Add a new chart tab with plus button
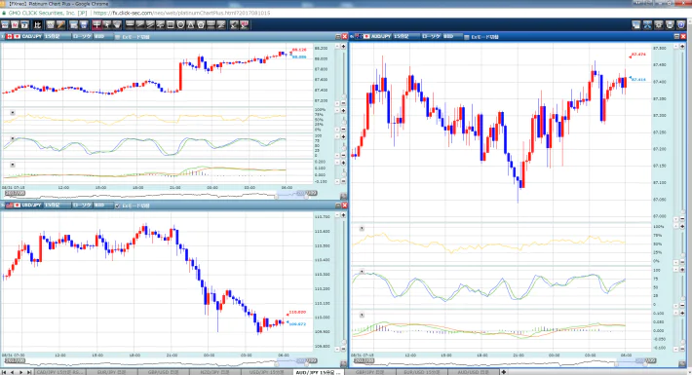Screen dimensions: 692x375 point(504,372)
